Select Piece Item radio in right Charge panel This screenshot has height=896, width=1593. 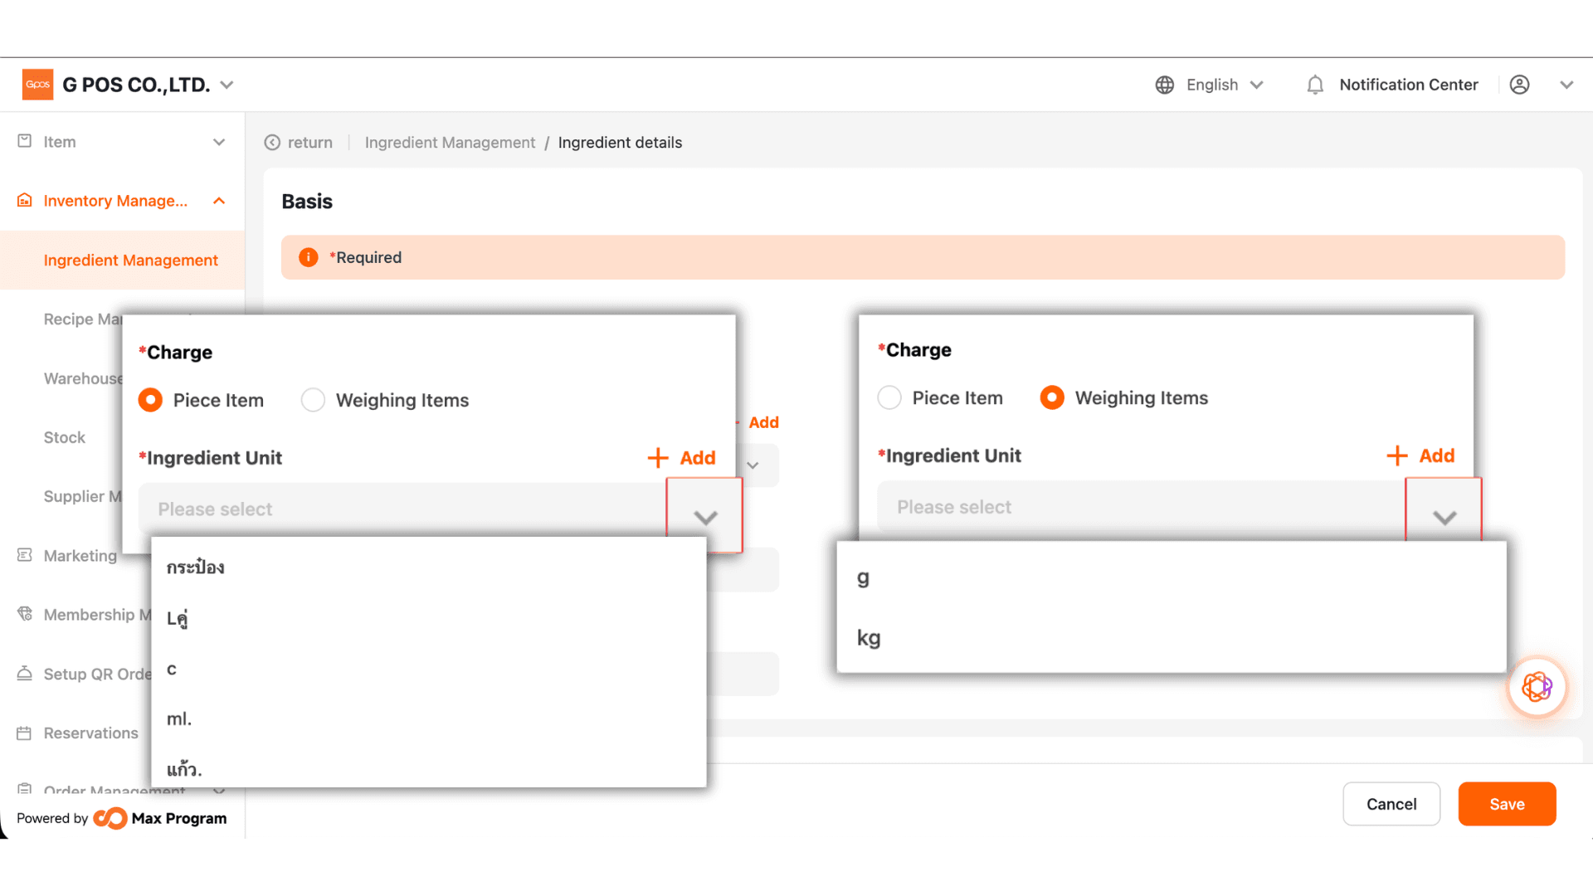pos(889,397)
